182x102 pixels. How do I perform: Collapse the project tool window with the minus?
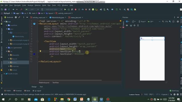tap(27, 17)
